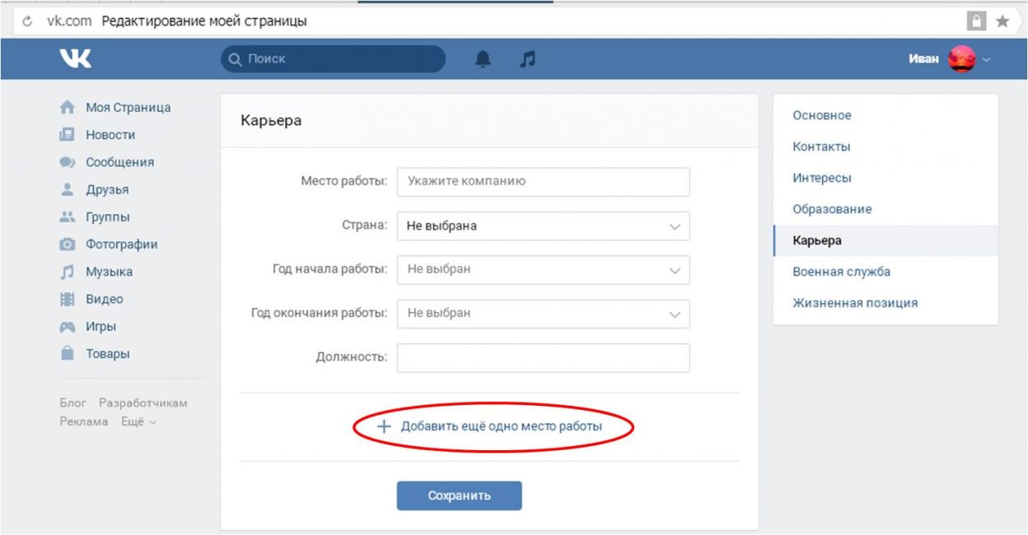The height and width of the screenshot is (535, 1028).
Task: Click the messages speech bubble icon
Action: coord(68,163)
